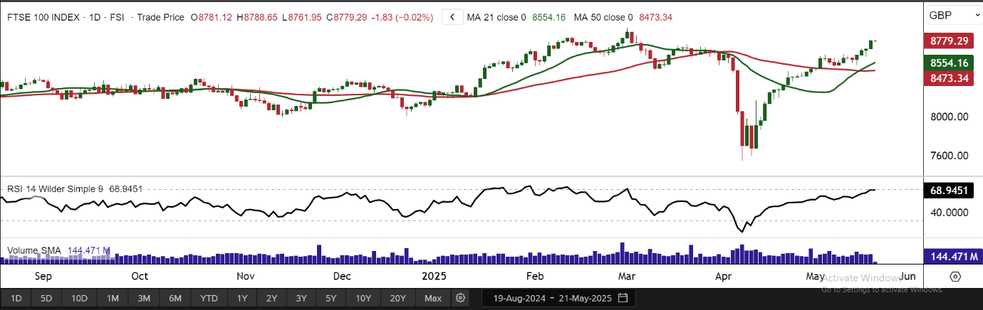Click the 2025 year label on time axis
Viewport: 983px width, 310px height.
coord(435,276)
